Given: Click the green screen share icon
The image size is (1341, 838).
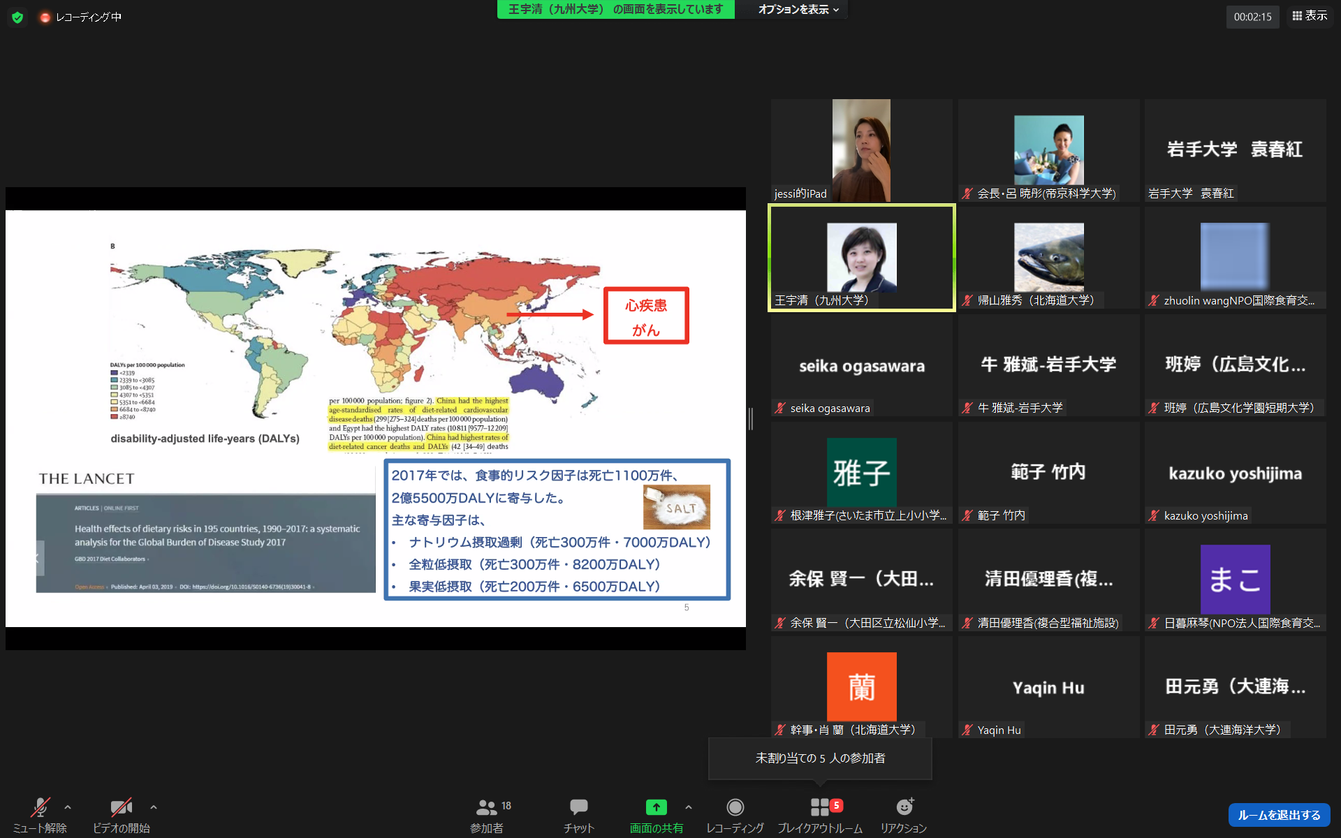Looking at the screenshot, I should [656, 807].
